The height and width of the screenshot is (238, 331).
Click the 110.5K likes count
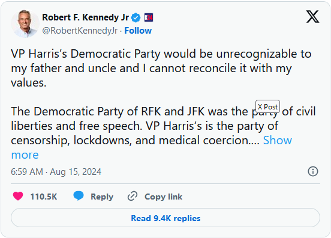pos(44,197)
